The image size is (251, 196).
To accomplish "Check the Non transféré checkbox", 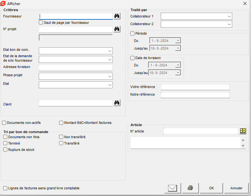I will click(61, 137).
